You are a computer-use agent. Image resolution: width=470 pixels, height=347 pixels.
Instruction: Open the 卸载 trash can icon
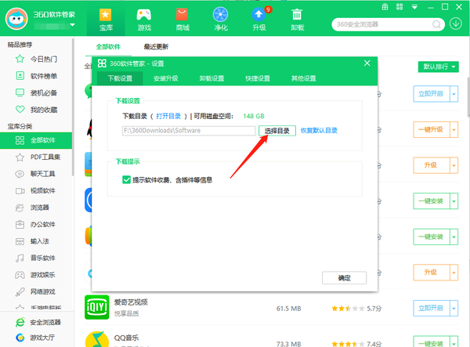coord(297,19)
